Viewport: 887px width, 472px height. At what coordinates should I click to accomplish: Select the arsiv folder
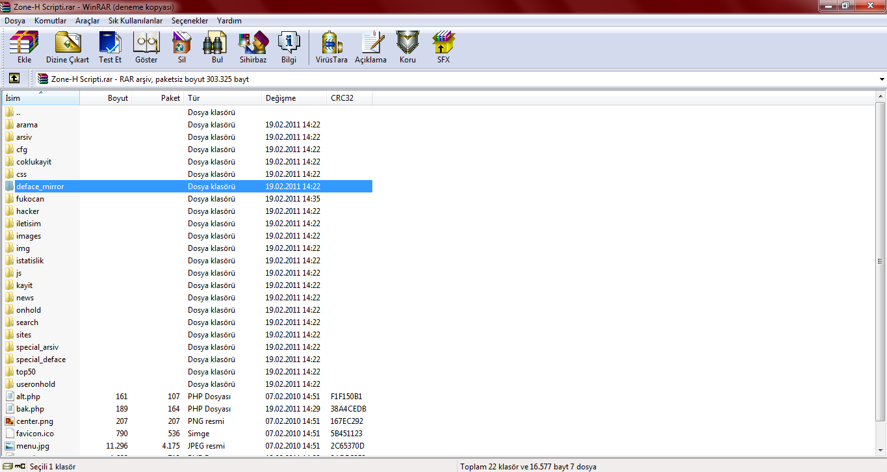point(24,137)
